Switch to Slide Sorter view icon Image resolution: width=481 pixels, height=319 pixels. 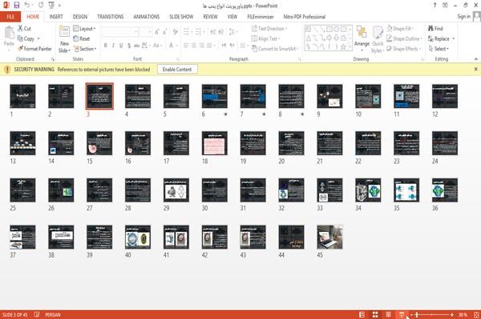[375, 314]
